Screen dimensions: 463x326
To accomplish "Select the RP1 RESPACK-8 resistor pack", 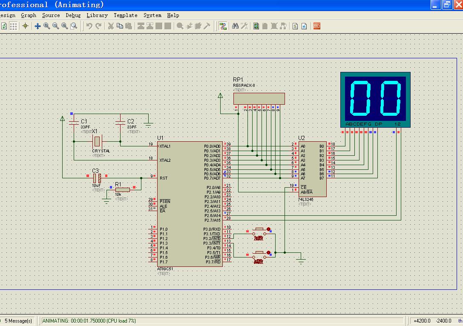I will click(x=259, y=99).
